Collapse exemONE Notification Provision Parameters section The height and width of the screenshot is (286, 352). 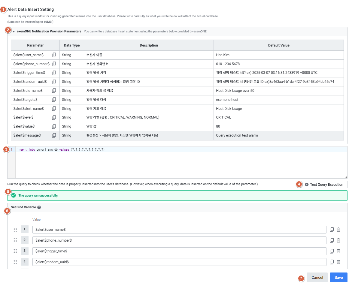14,32
